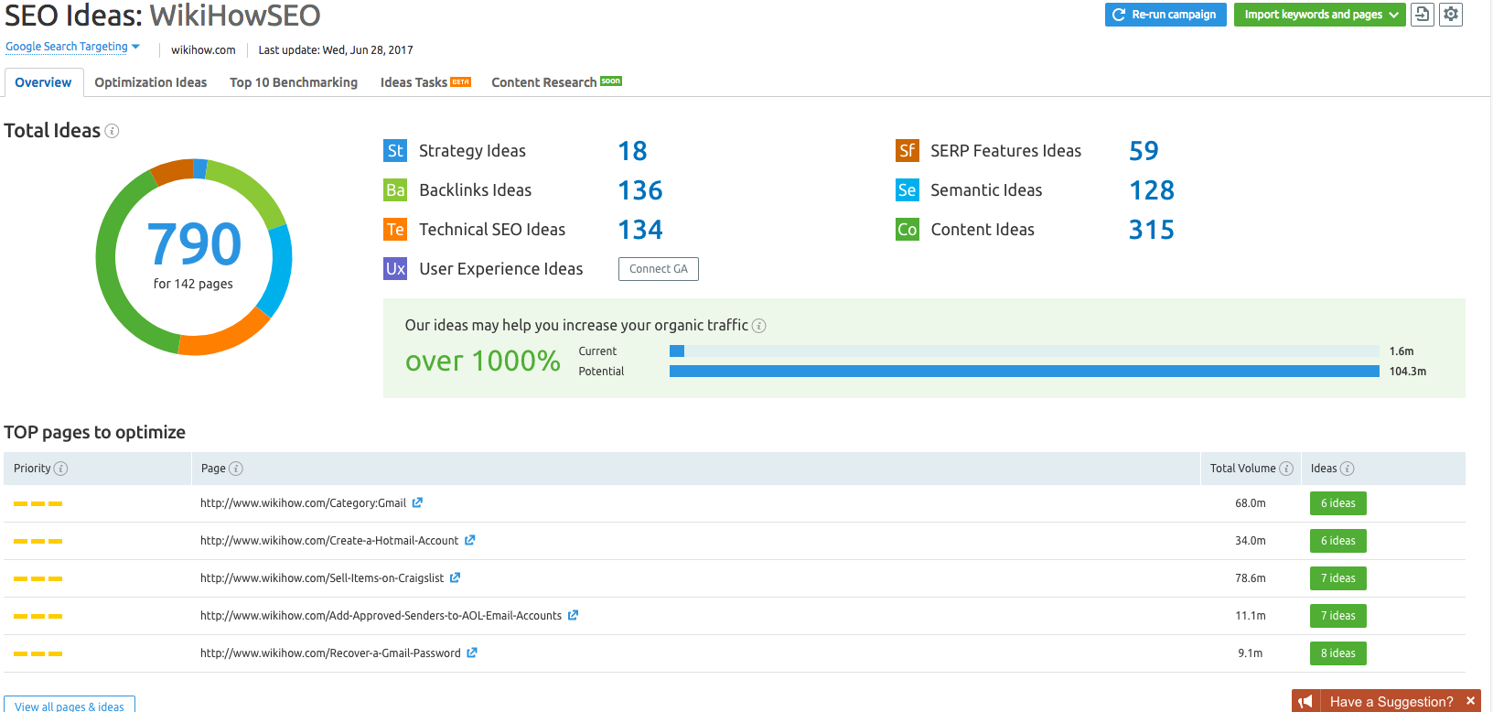This screenshot has width=1493, height=712.
Task: Open the Recover-a-Gmail-Password page URL
Action: click(x=330, y=653)
